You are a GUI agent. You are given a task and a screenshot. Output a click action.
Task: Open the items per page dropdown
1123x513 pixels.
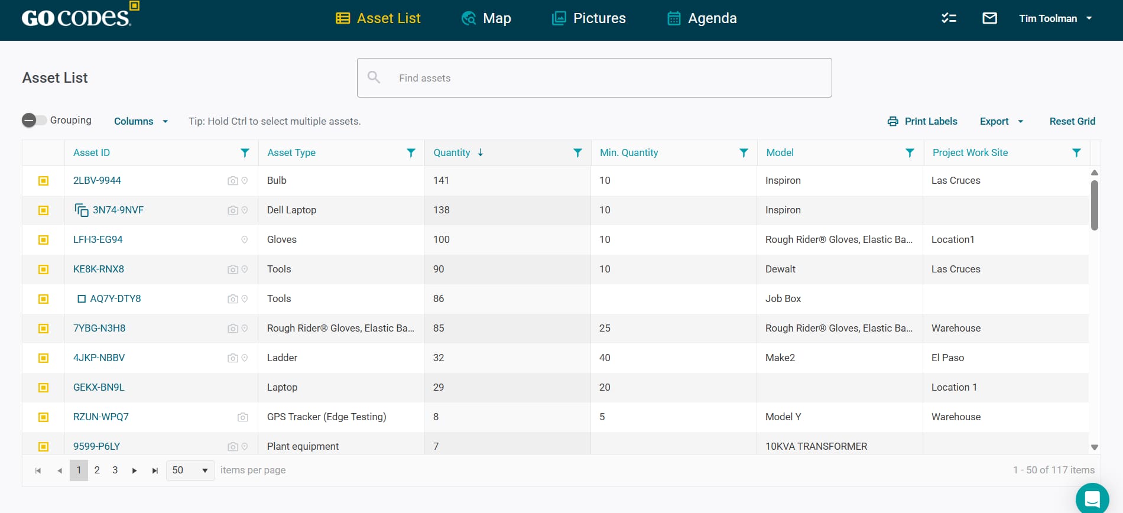(190, 470)
